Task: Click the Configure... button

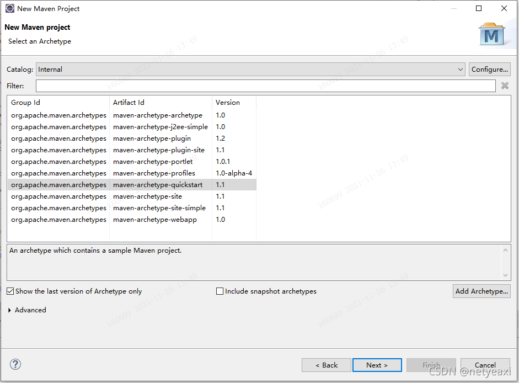Action: point(490,69)
